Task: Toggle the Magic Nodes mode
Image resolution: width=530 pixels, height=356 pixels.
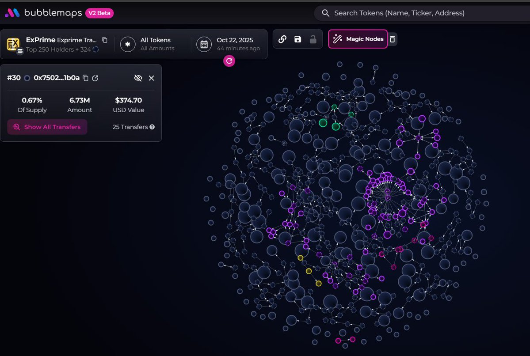Action: tap(358, 39)
